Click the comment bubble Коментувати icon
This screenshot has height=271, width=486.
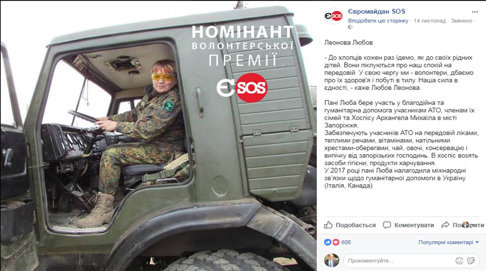pos(387,225)
